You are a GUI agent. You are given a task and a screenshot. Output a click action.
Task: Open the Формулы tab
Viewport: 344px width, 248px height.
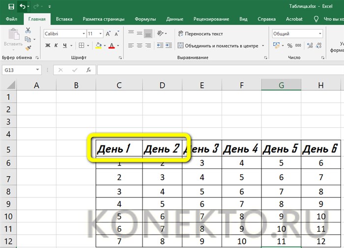pos(145,19)
